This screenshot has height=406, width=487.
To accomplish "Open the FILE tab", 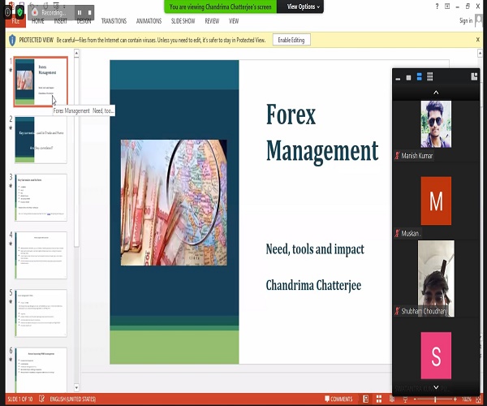I will [15, 21].
